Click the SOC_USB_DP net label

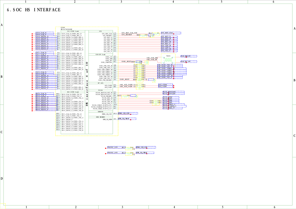pos(152,60)
